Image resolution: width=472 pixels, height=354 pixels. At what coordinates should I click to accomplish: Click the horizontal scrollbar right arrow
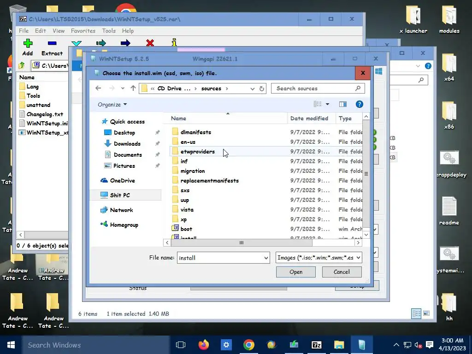coord(358,242)
